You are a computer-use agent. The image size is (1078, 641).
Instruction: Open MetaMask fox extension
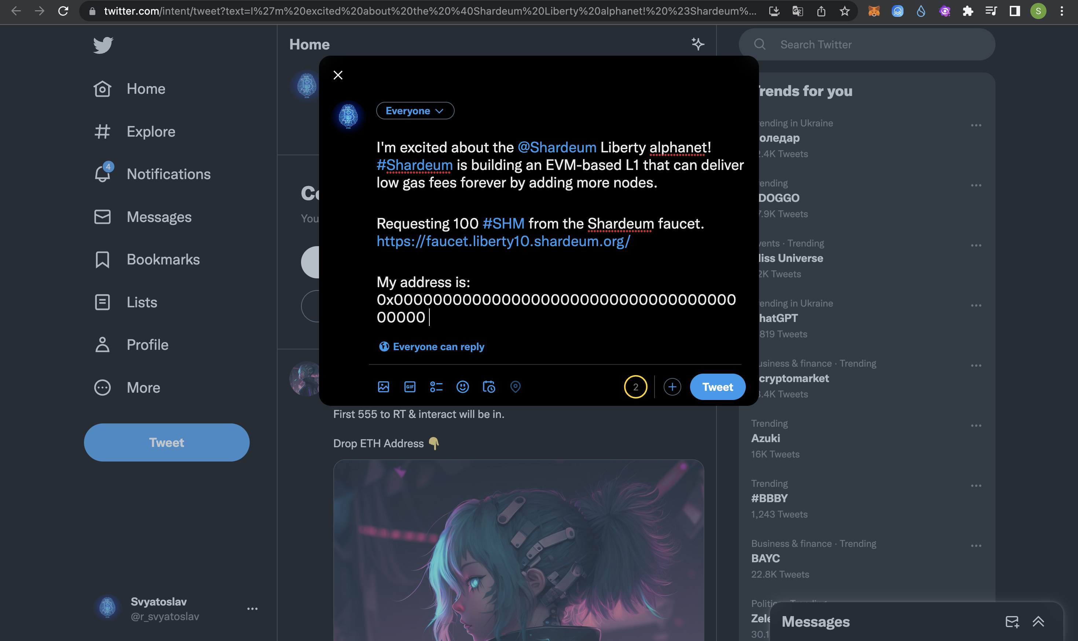(874, 11)
